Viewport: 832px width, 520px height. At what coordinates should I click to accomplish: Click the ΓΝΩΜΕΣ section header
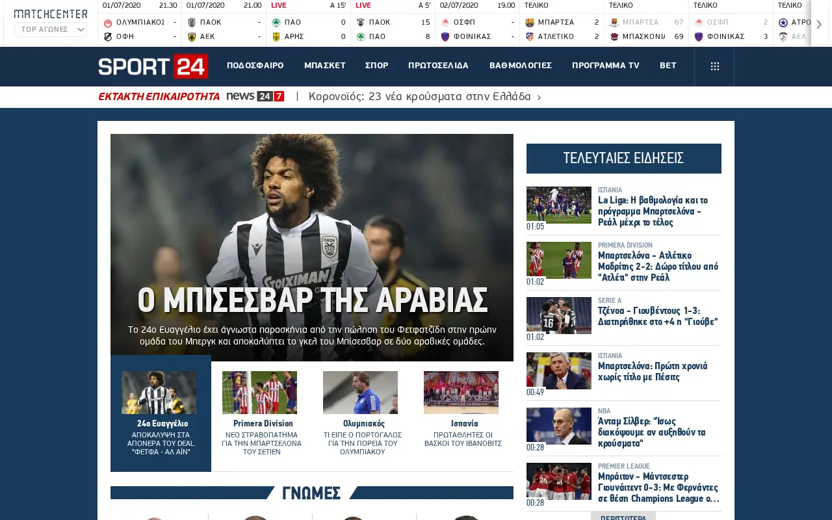point(312,493)
